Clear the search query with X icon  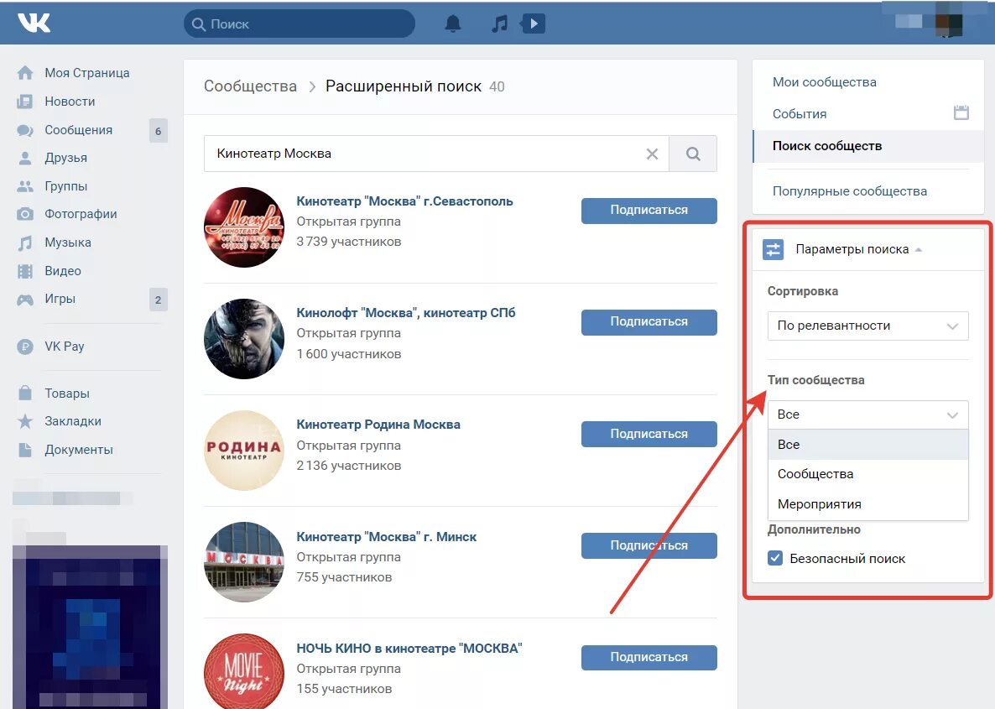652,154
